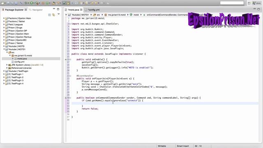263x148 pixels.
Task: Expand the Factions | Epsilon Main project
Action: tap(4, 18)
